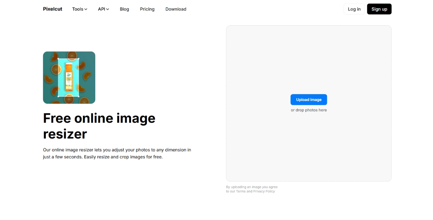Go to the Blog page
The image size is (433, 220).
124,9
